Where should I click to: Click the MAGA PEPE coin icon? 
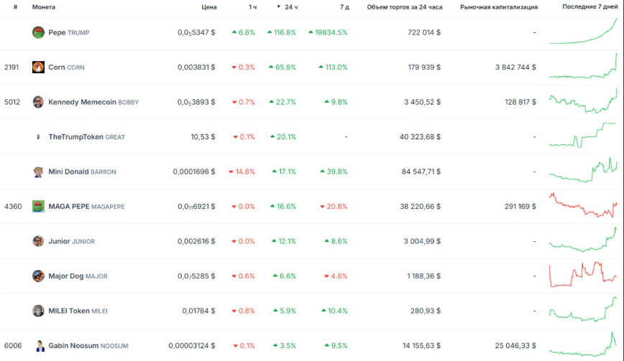coord(38,207)
